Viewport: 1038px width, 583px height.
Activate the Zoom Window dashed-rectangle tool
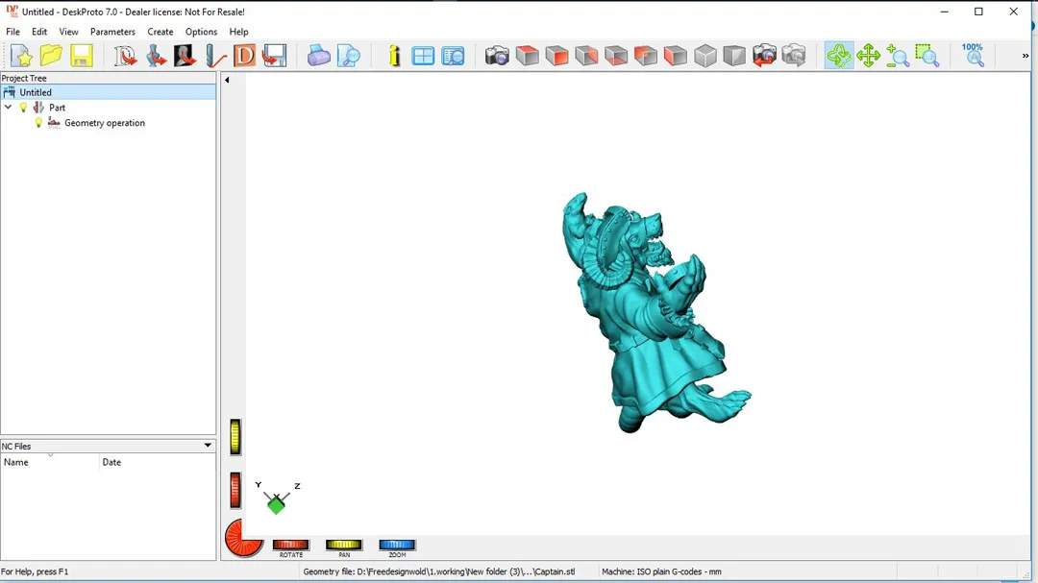[927, 56]
